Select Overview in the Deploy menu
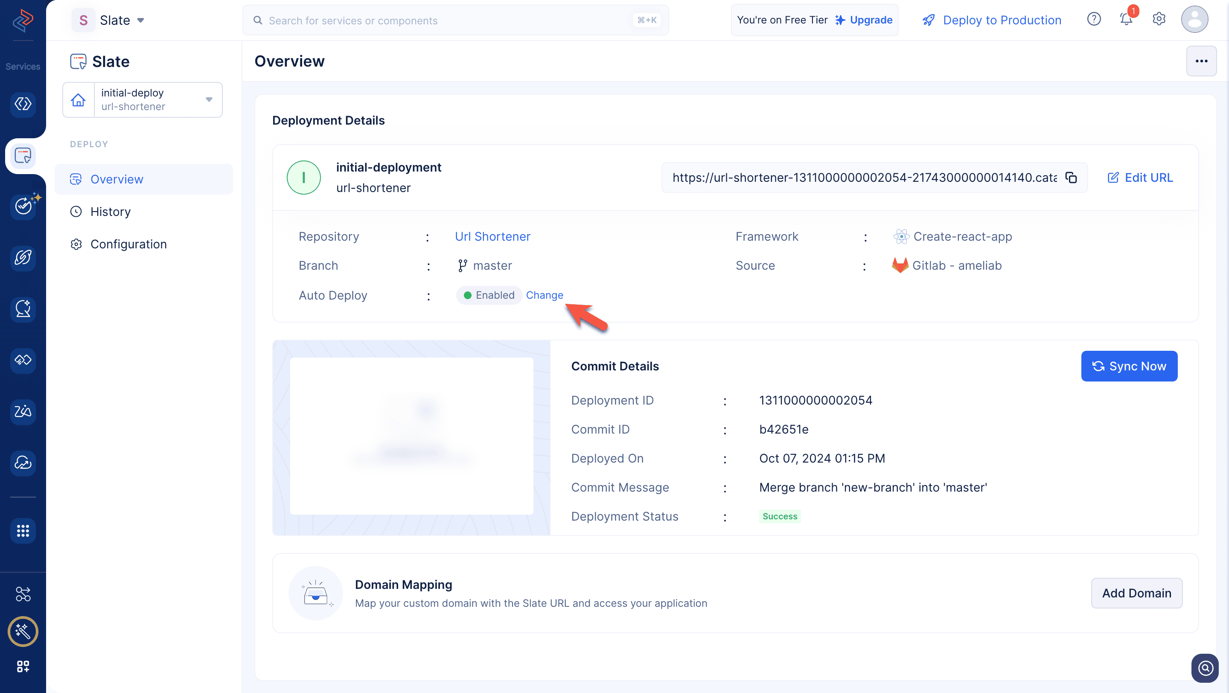 pyautogui.click(x=144, y=179)
